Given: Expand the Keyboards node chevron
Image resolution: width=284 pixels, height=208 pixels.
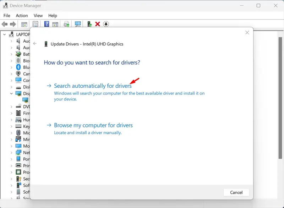Looking at the screenshot, I should pyautogui.click(x=11, y=126).
